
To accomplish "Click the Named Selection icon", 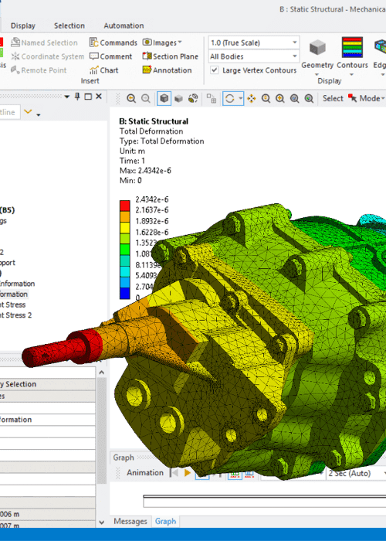I will pyautogui.click(x=15, y=43).
